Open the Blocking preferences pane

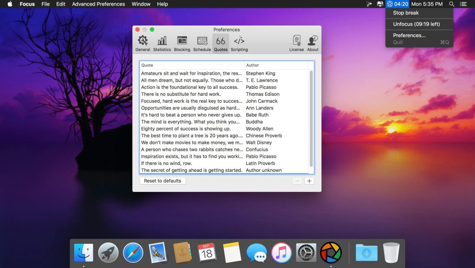tap(182, 43)
